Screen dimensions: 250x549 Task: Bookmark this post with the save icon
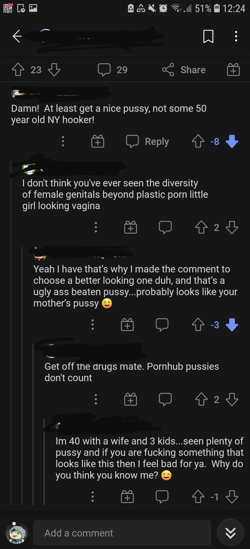coord(208,37)
